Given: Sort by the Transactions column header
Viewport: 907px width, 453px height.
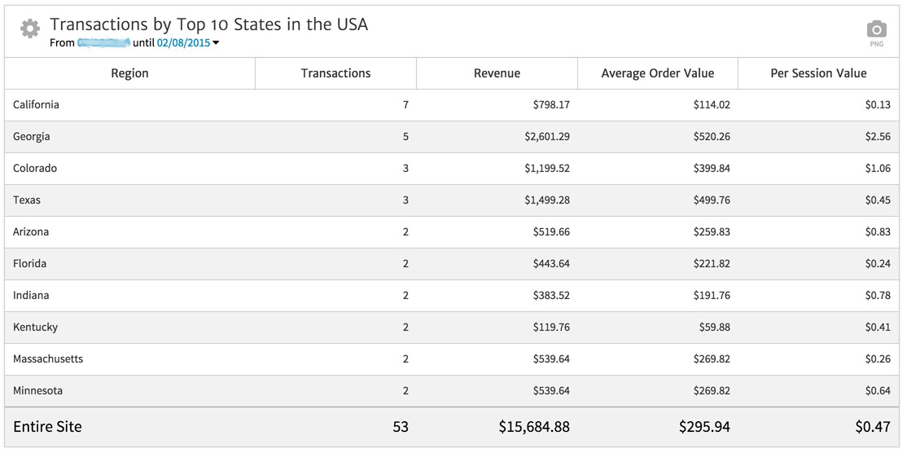Looking at the screenshot, I should coord(335,73).
